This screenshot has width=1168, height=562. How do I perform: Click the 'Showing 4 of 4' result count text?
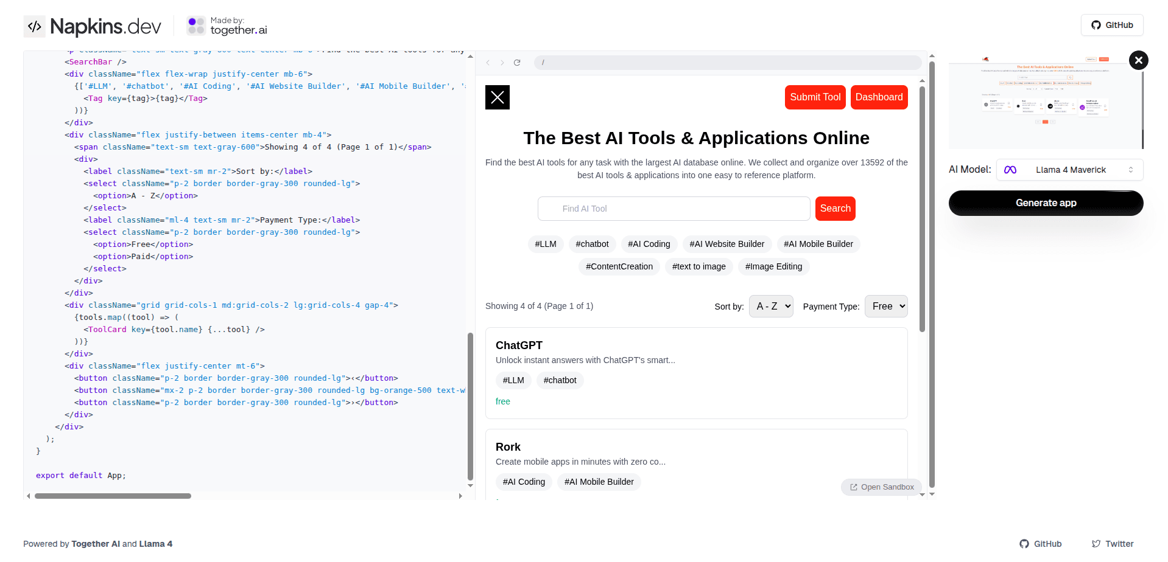coord(539,306)
